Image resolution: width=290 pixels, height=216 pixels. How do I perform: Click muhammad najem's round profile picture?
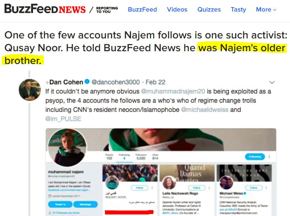coord(67,147)
